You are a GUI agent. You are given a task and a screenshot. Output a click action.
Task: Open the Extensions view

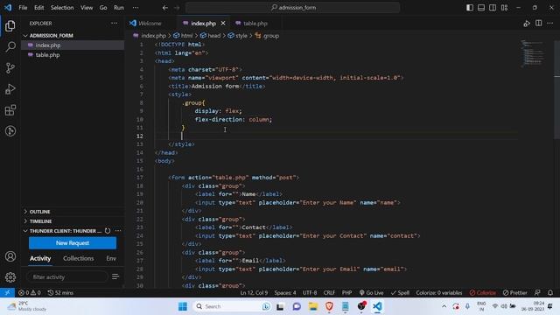[10, 110]
